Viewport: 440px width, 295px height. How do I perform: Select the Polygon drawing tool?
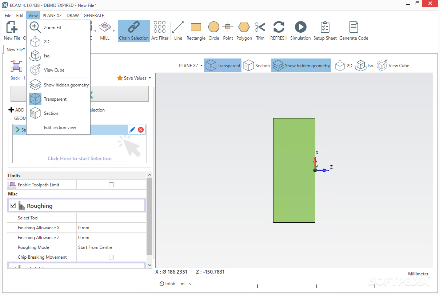click(x=244, y=31)
